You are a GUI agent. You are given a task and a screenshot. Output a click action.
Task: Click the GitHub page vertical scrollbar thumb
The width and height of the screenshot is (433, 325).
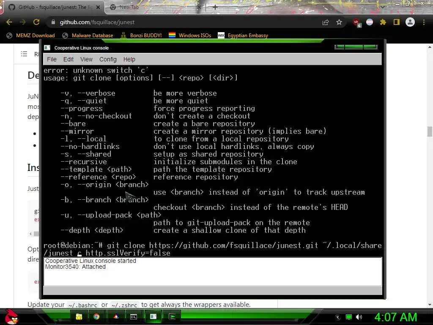430,131
